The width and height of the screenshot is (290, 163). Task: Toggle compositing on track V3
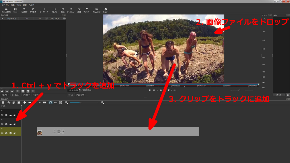point(10,115)
